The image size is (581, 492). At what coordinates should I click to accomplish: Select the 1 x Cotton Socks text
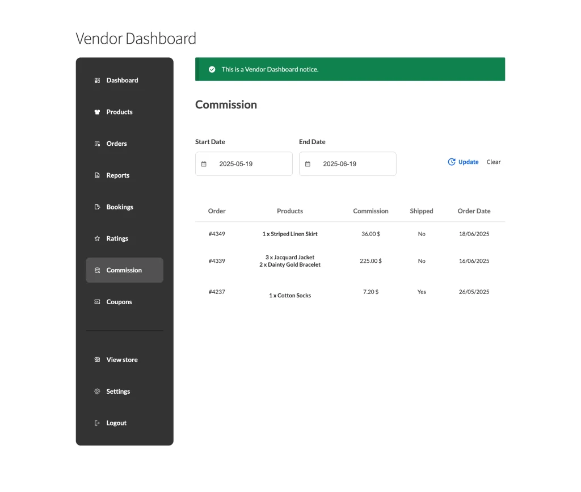(290, 296)
